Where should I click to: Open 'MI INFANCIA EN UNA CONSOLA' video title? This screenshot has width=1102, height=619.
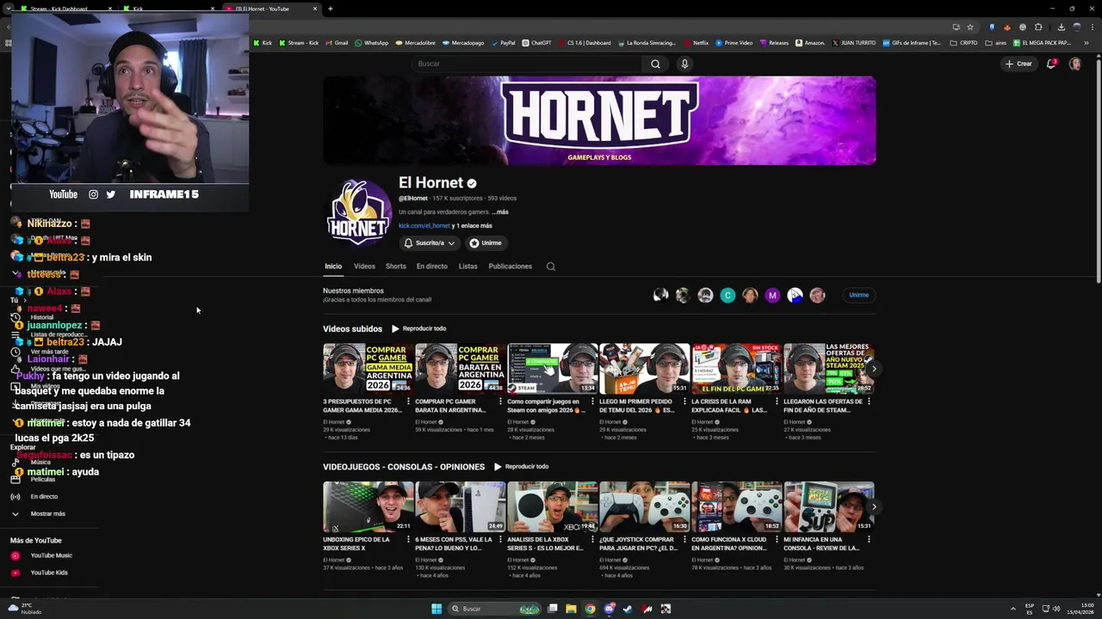click(x=823, y=543)
